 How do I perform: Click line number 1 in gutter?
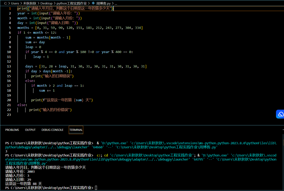tap(10, 8)
